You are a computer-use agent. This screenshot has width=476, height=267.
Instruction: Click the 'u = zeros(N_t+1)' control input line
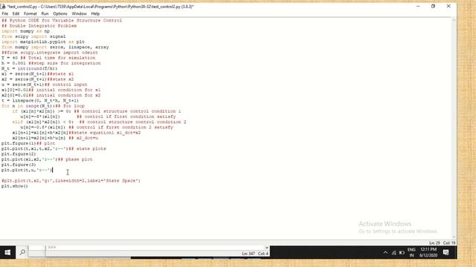[45, 85]
